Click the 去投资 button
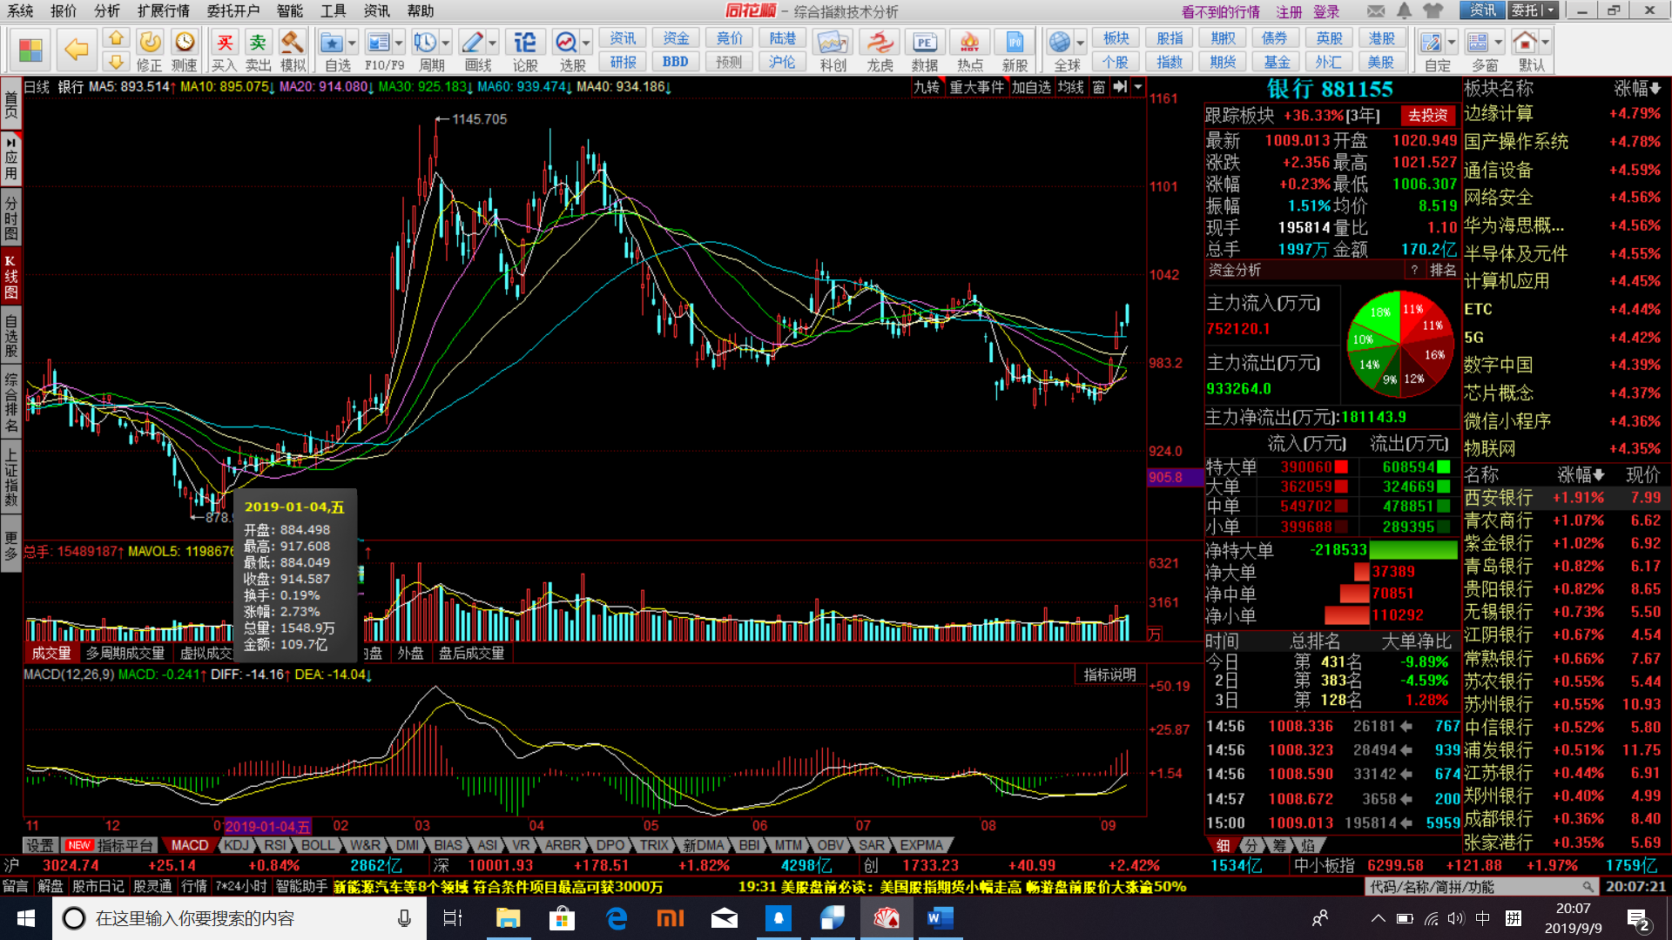The width and height of the screenshot is (1672, 940). 1428,116
